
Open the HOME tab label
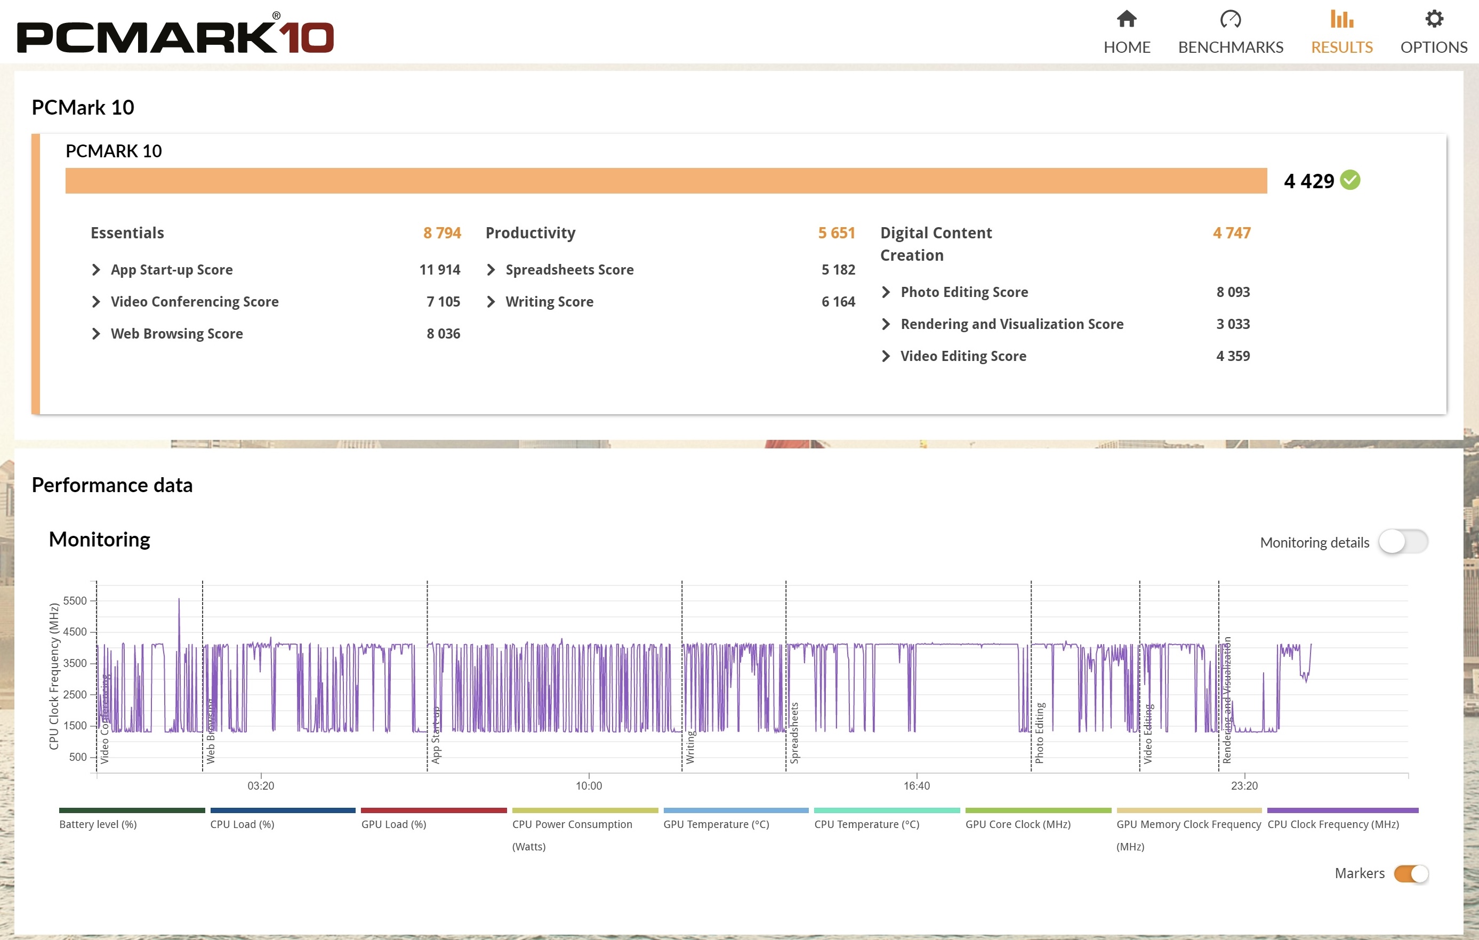pyautogui.click(x=1127, y=47)
